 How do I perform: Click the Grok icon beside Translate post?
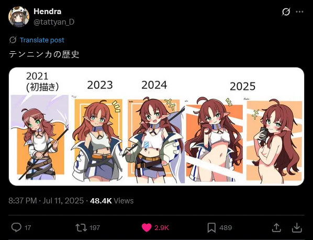pyautogui.click(x=13, y=40)
